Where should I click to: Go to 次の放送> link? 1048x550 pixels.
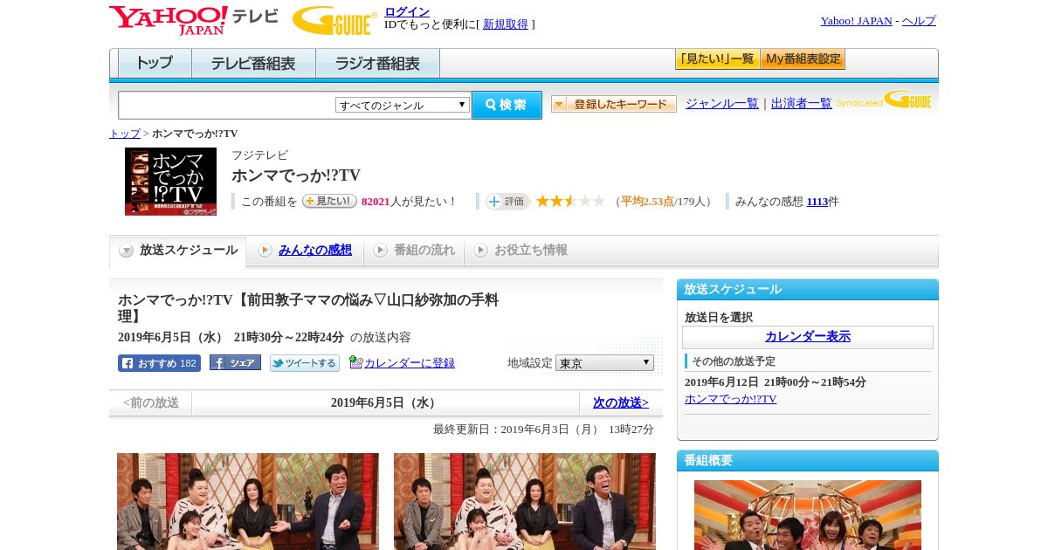(621, 403)
